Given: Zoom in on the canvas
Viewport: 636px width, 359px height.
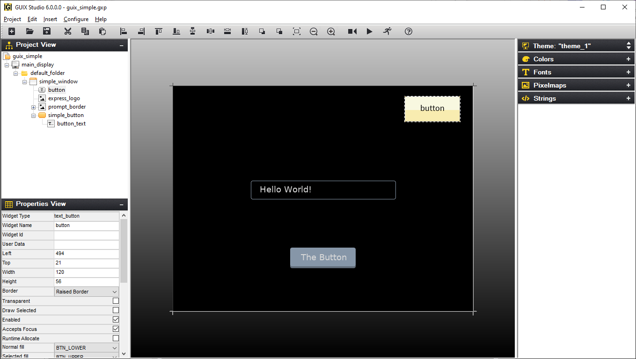Looking at the screenshot, I should (x=331, y=31).
